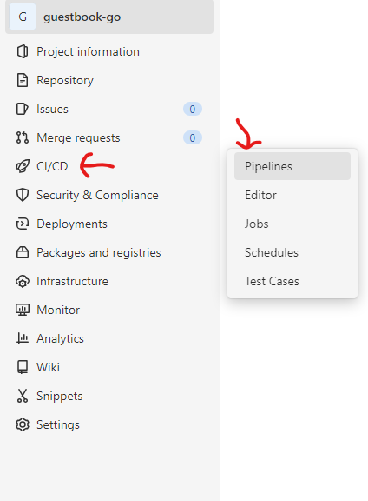Click the Security & Compliance shield icon
Image resolution: width=368 pixels, height=501 pixels.
coord(23,195)
